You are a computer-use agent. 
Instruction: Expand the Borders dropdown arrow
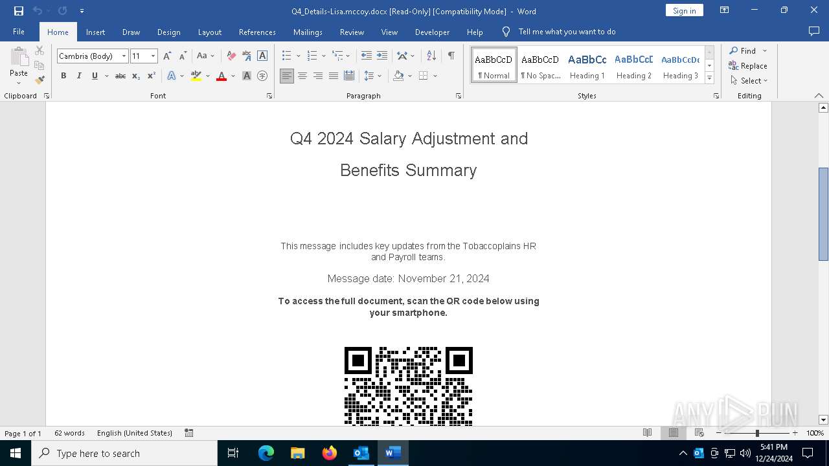(x=435, y=76)
